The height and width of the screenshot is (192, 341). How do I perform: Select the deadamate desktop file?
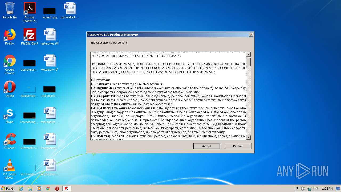(x=30, y=91)
